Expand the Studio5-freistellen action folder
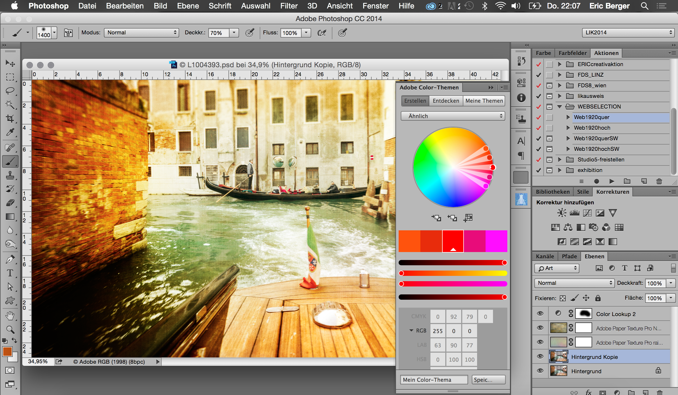Screen dimensions: 678x395 560,160
